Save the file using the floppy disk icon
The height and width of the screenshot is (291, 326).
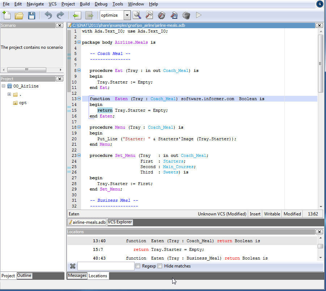coord(31,15)
